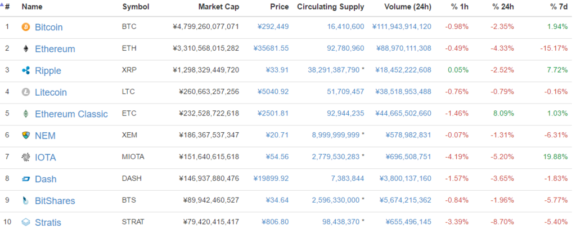
Task: Sort table by rank # column
Action: click(7, 7)
